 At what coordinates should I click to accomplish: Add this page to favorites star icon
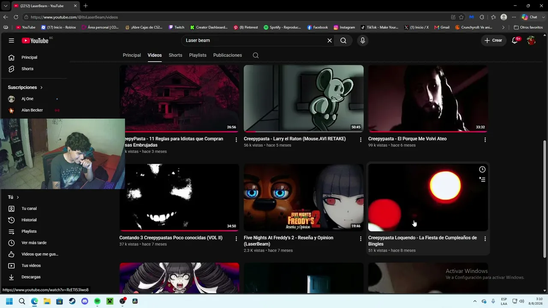pyautogui.click(x=461, y=17)
